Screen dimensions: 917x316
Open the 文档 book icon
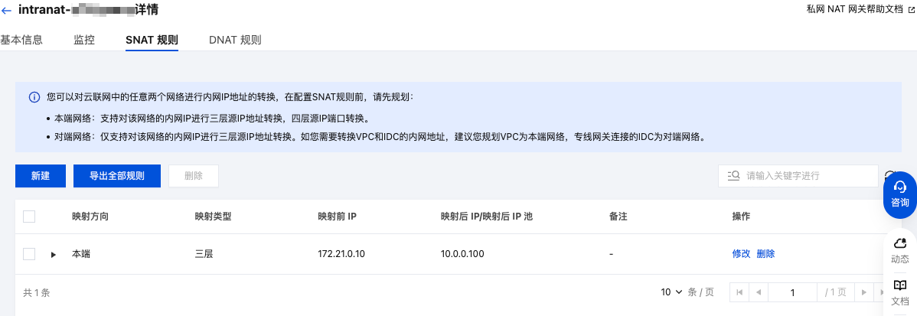click(900, 292)
